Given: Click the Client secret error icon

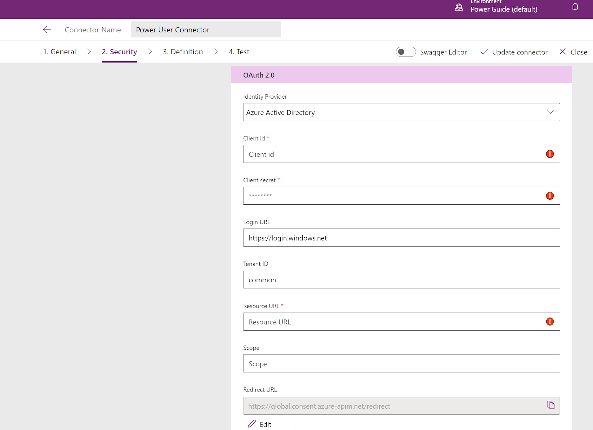Looking at the screenshot, I should point(550,196).
